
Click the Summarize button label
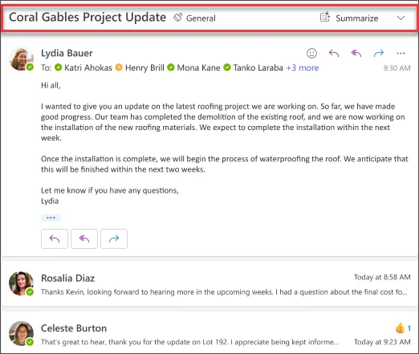click(357, 18)
